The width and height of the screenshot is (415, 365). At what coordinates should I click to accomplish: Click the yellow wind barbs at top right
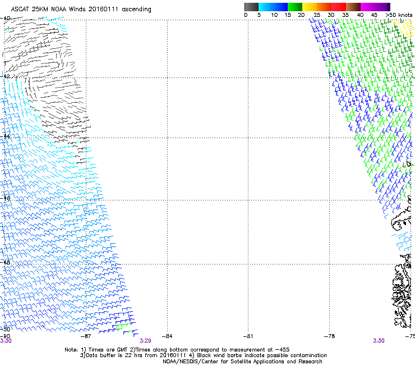pyautogui.click(x=404, y=29)
